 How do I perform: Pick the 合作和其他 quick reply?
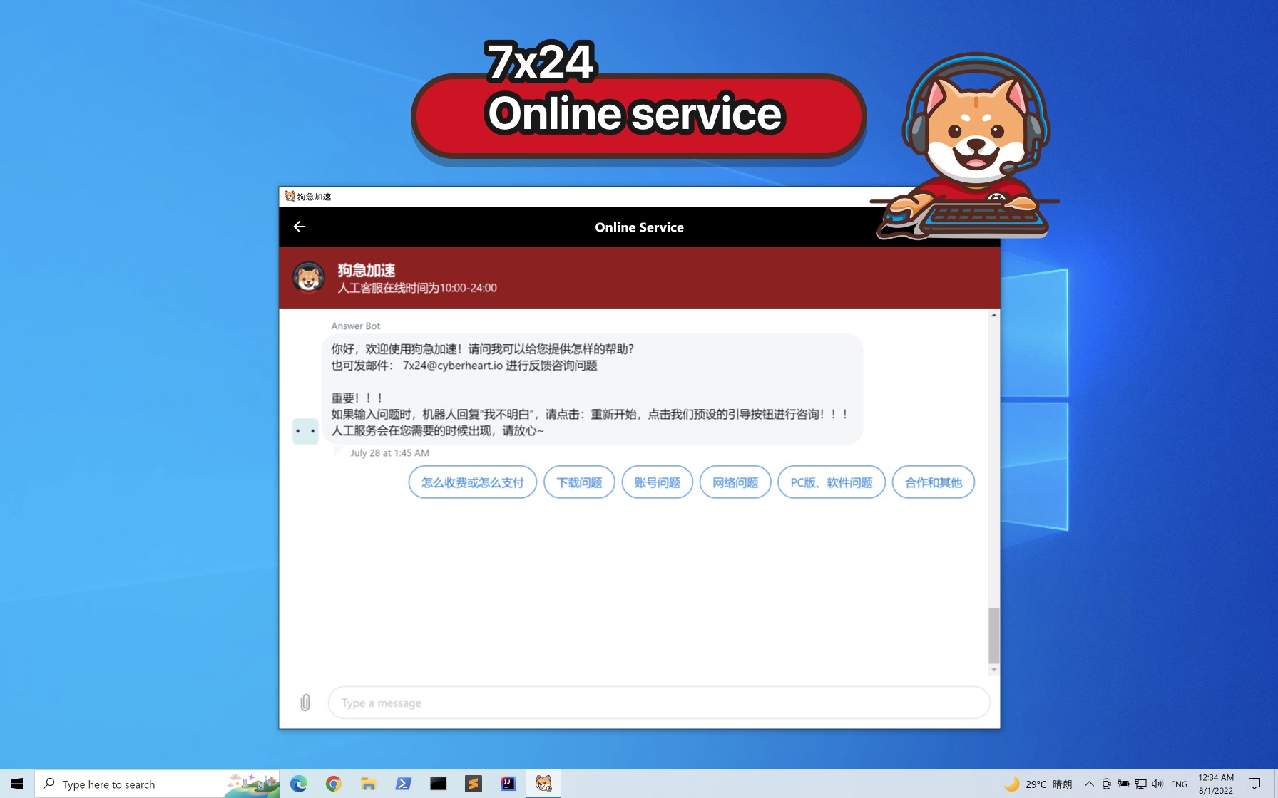934,482
